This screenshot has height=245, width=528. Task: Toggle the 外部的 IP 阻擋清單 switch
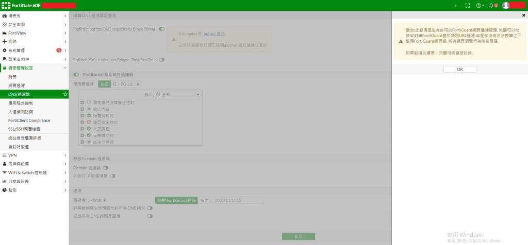coord(112,176)
